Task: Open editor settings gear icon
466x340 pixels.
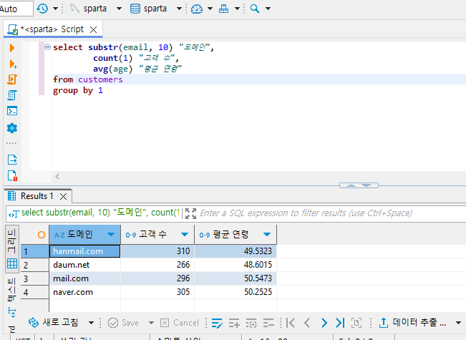Action: (12, 128)
